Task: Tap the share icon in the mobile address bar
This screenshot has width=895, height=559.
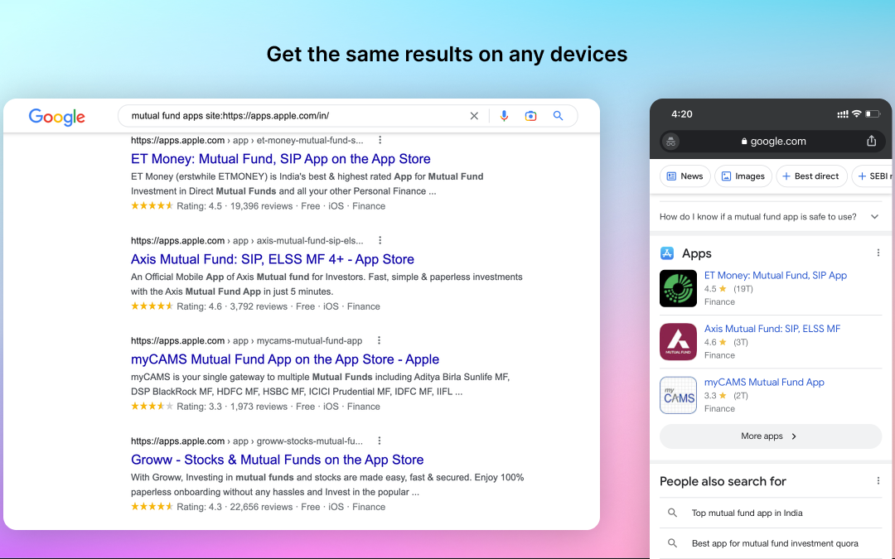Action: [x=871, y=141]
